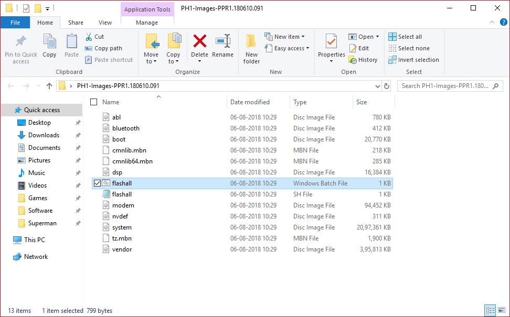The width and height of the screenshot is (510, 317).
Task: Click Select all in the ribbon
Action: pos(405,37)
